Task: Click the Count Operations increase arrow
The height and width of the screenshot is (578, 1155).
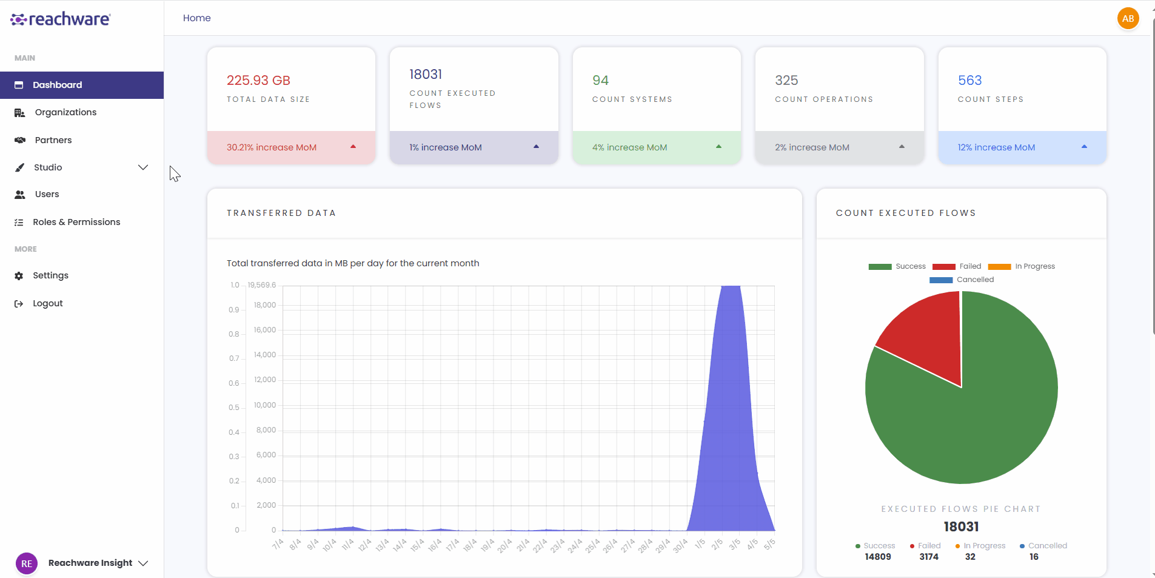Action: pyautogui.click(x=902, y=147)
